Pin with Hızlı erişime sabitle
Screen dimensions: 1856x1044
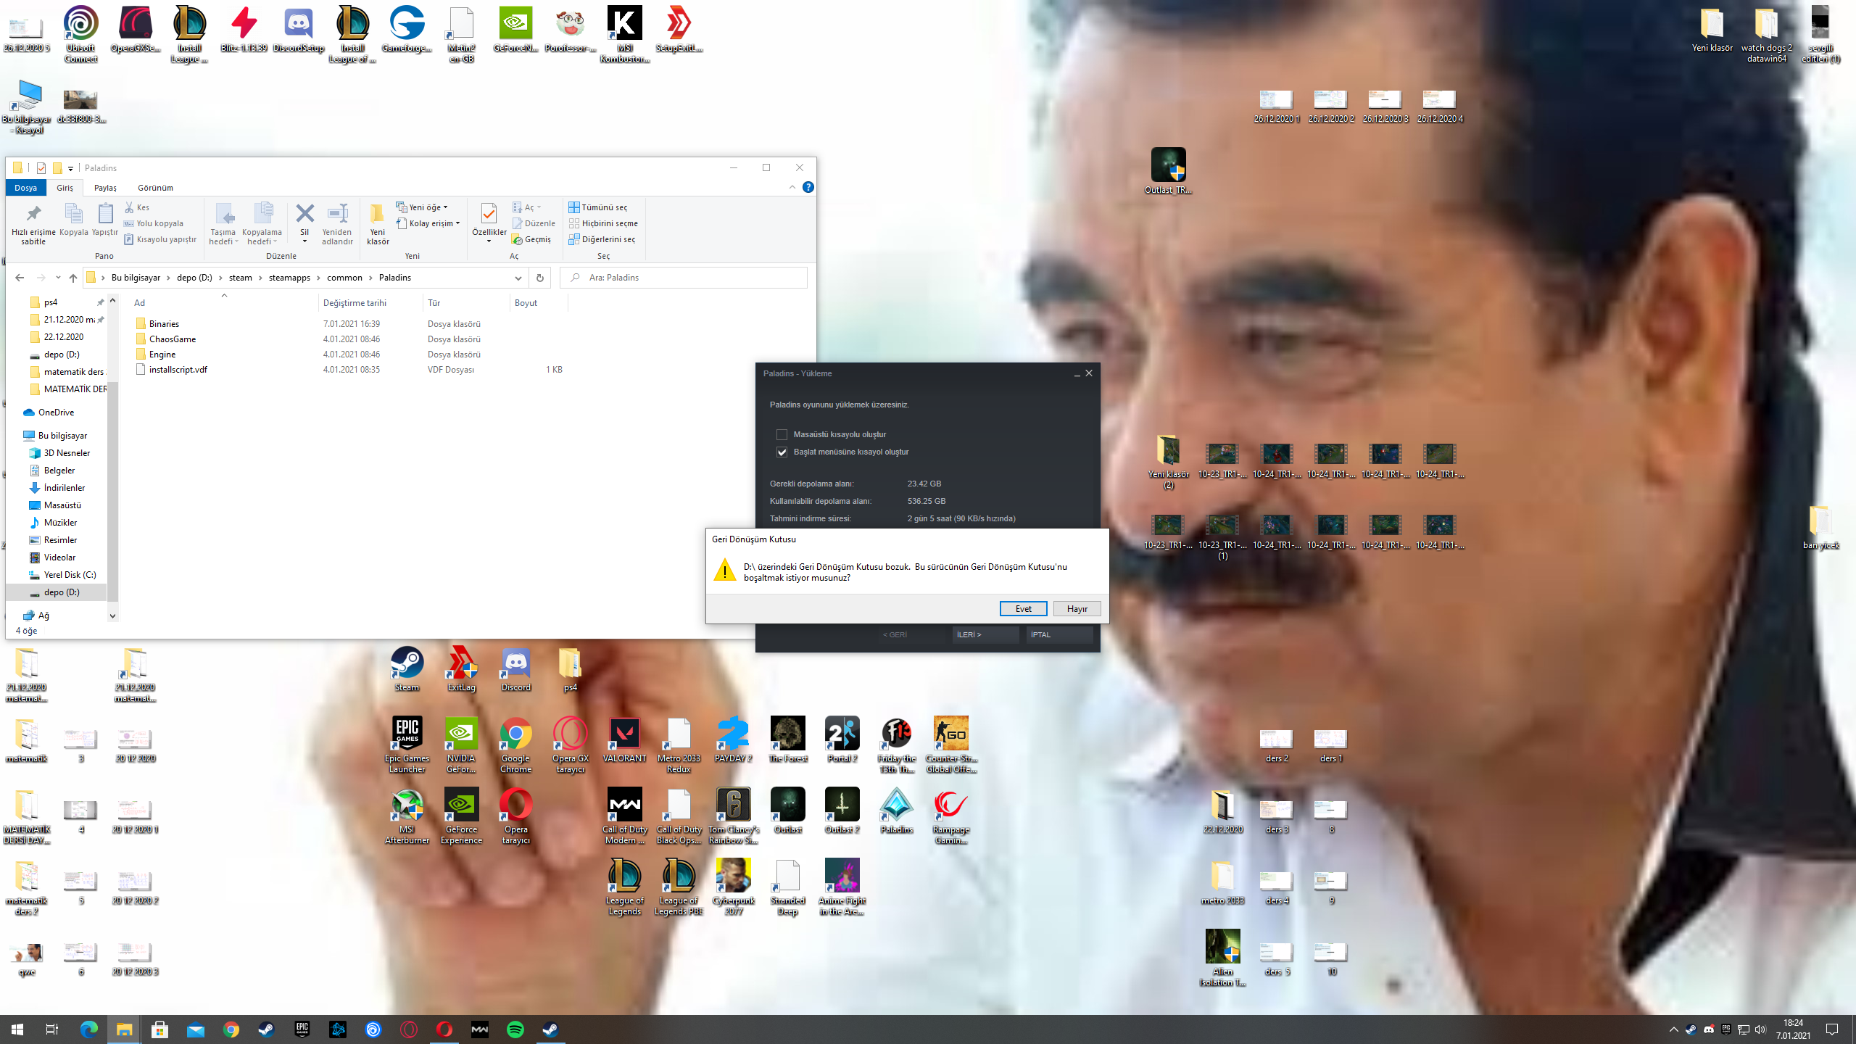pyautogui.click(x=33, y=223)
